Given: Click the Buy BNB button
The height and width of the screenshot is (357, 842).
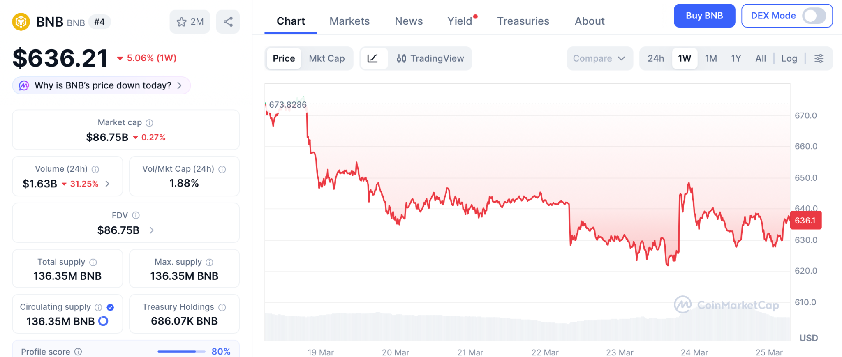Looking at the screenshot, I should (704, 16).
